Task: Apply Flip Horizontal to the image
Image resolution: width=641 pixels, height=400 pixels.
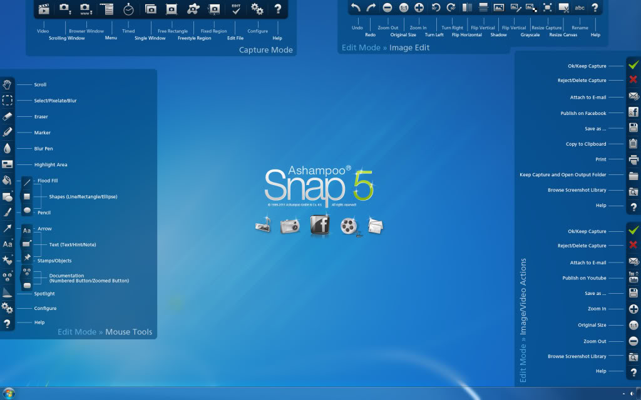Action: pyautogui.click(x=467, y=7)
